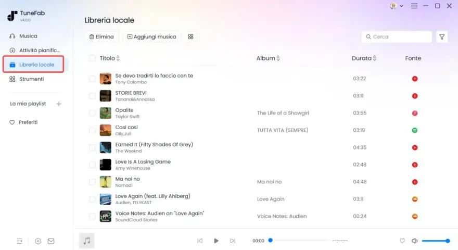
Task: Check the box for Love Again
Action: point(92,199)
